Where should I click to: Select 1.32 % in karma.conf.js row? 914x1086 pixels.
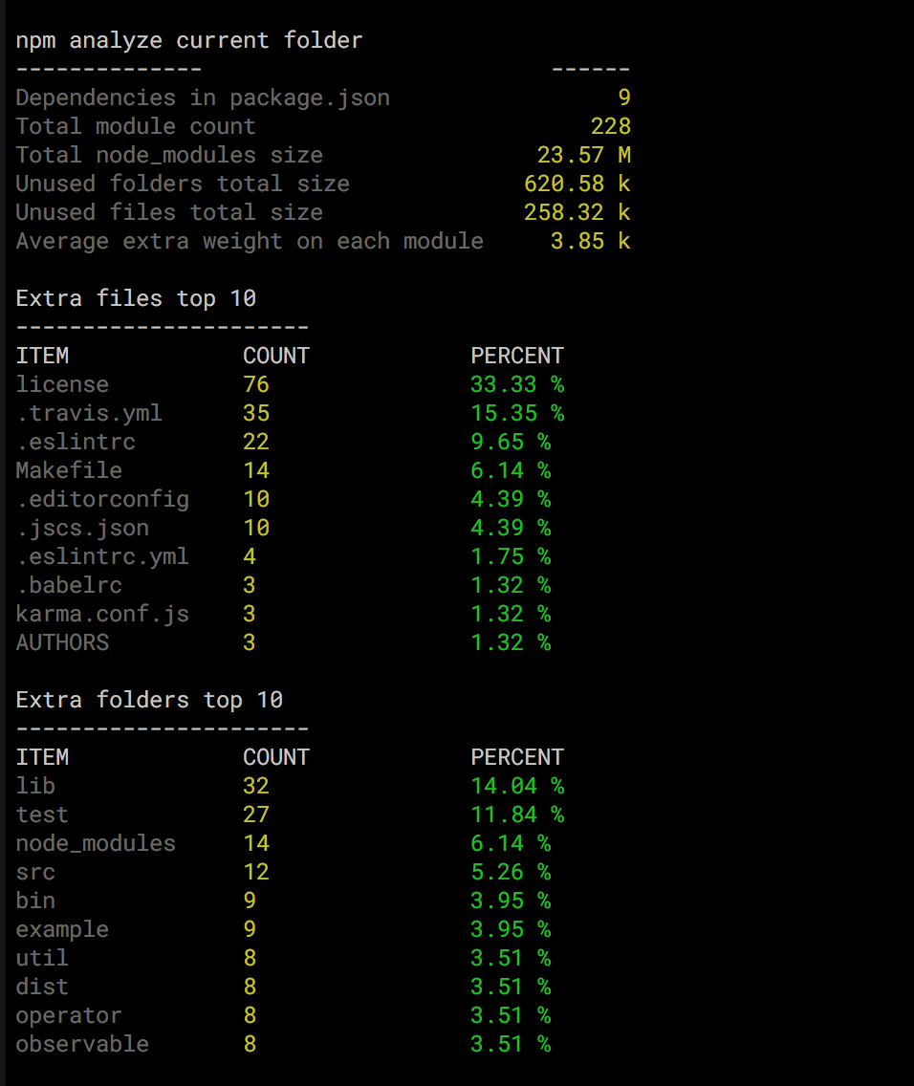point(511,615)
